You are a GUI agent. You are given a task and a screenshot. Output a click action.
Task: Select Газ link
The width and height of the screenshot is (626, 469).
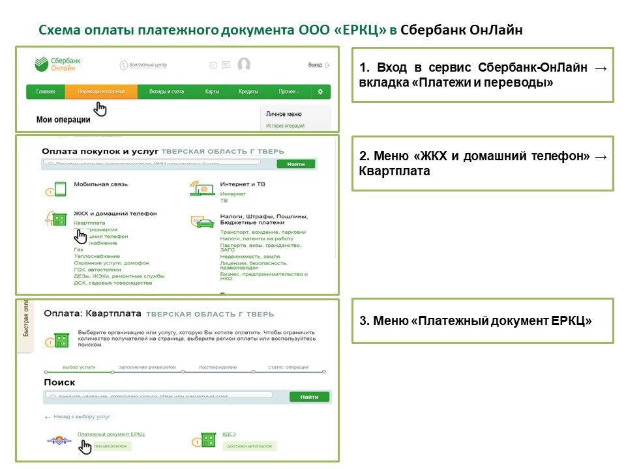tap(78, 249)
